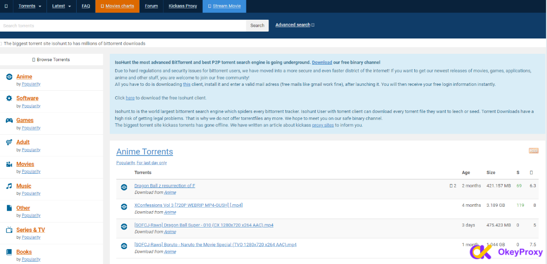Expand the Latest dropdown menu

(x=61, y=6)
